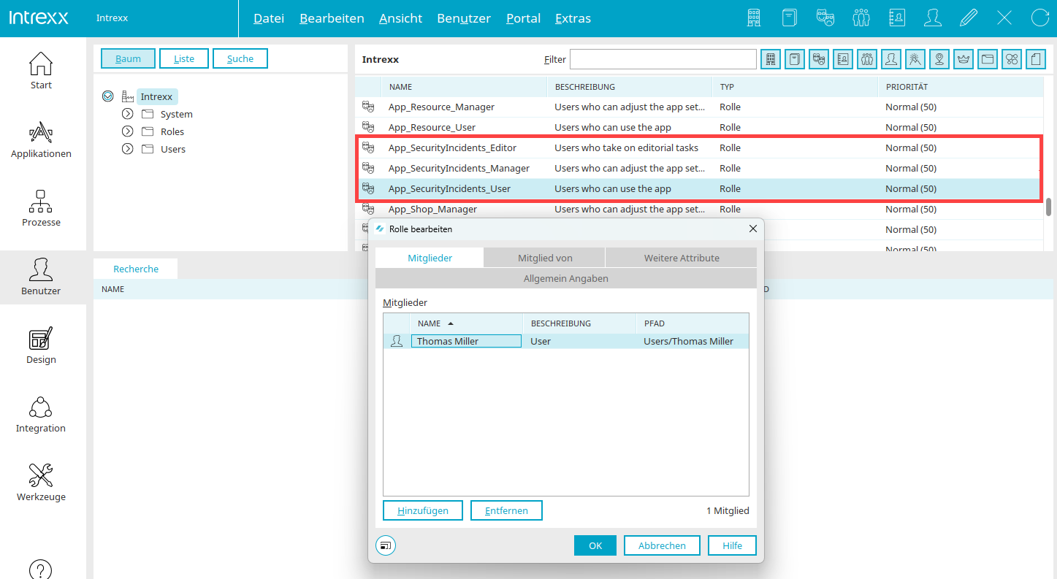Click the new role masks icon in top toolbar
The height and width of the screenshot is (579, 1057).
point(825,18)
